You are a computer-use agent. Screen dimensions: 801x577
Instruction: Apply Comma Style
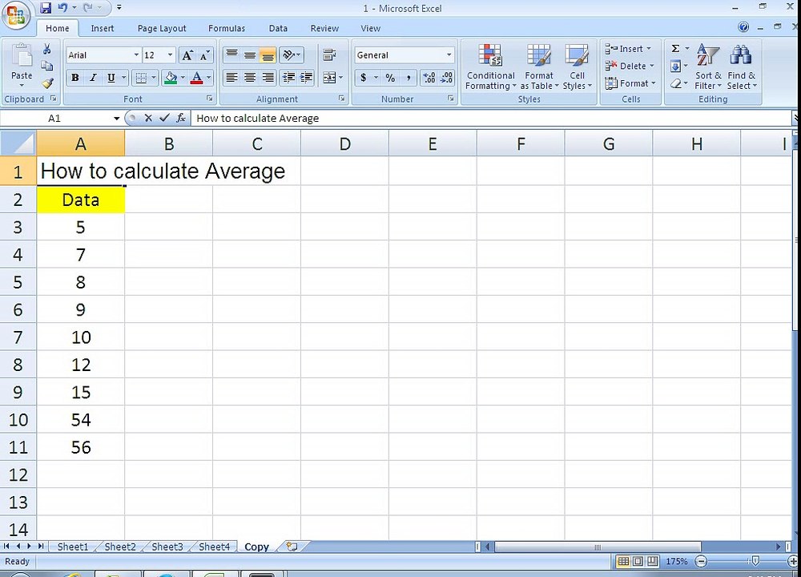pyautogui.click(x=409, y=78)
